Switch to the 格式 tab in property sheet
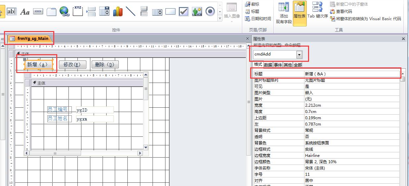The image size is (409, 186). (x=258, y=65)
